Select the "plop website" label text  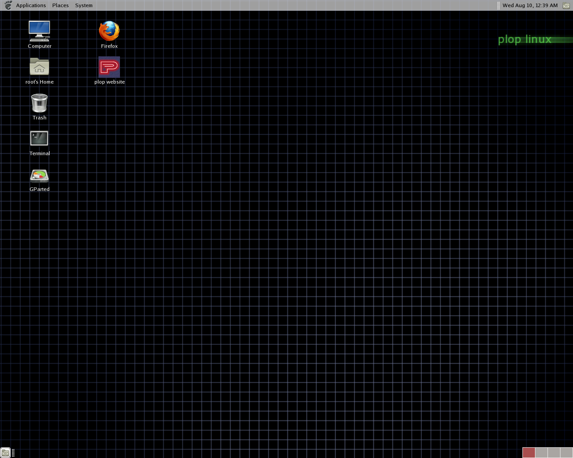[109, 82]
